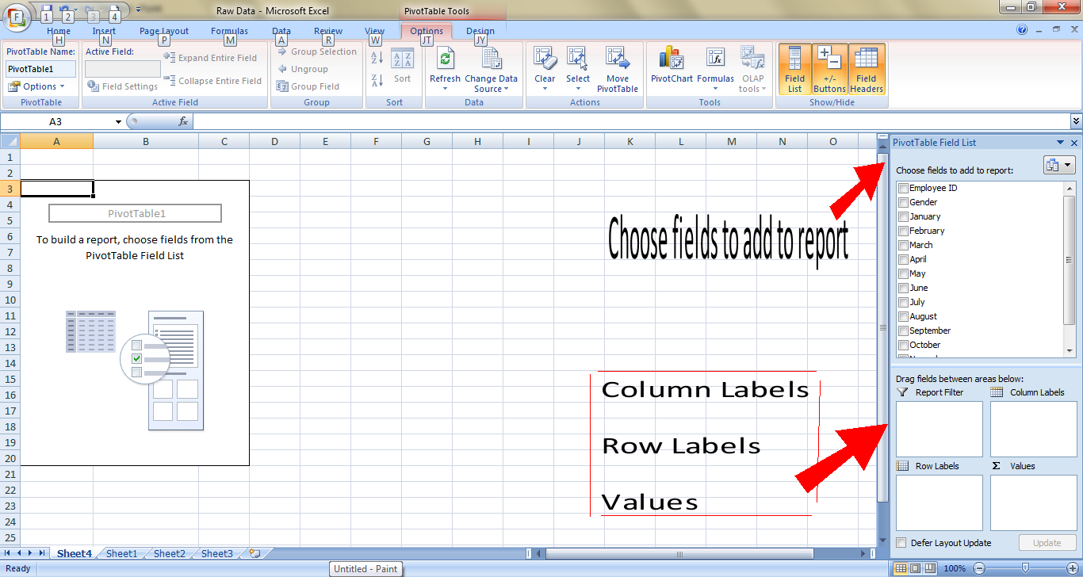Check the March field
This screenshot has width=1083, height=577.
(903, 246)
